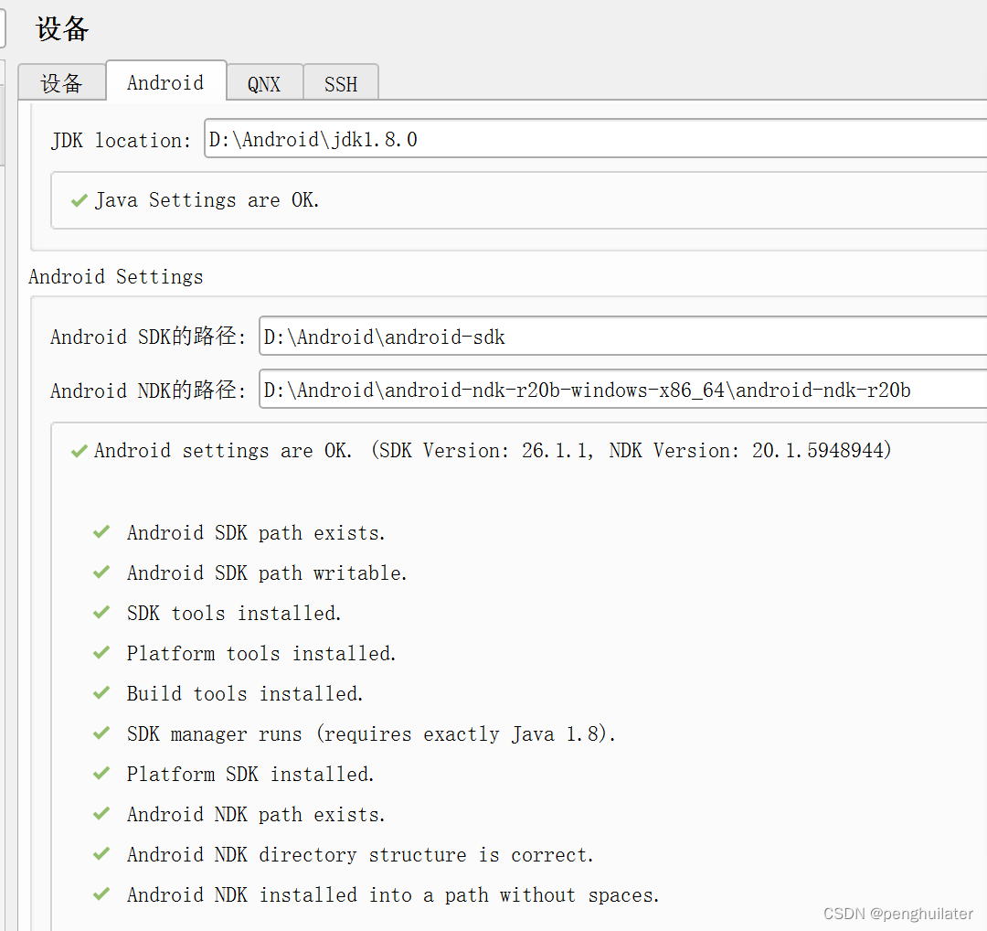Click the checkmark beside Java Settings are OK
Screen dimensions: 987x931
[79, 199]
